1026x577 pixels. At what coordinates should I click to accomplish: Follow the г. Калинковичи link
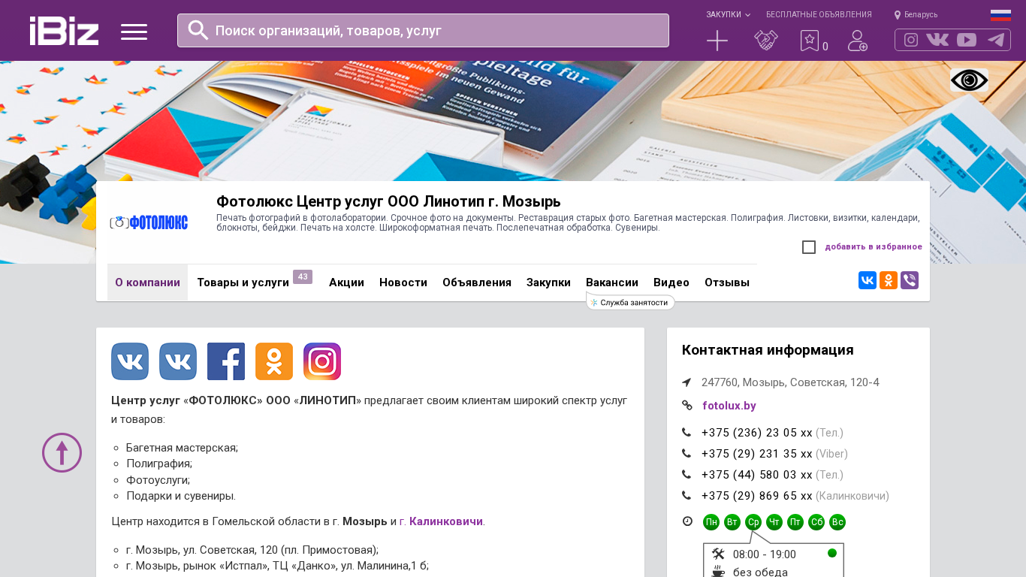pyautogui.click(x=442, y=521)
